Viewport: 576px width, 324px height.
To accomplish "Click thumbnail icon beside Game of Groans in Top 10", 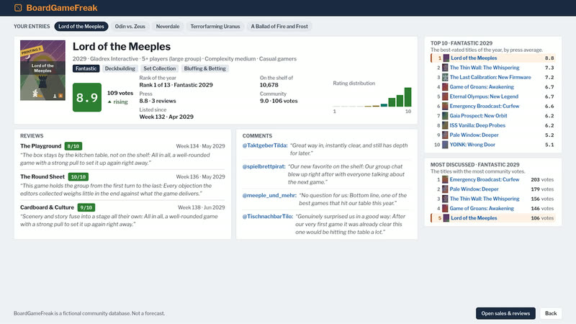I will pos(445,86).
